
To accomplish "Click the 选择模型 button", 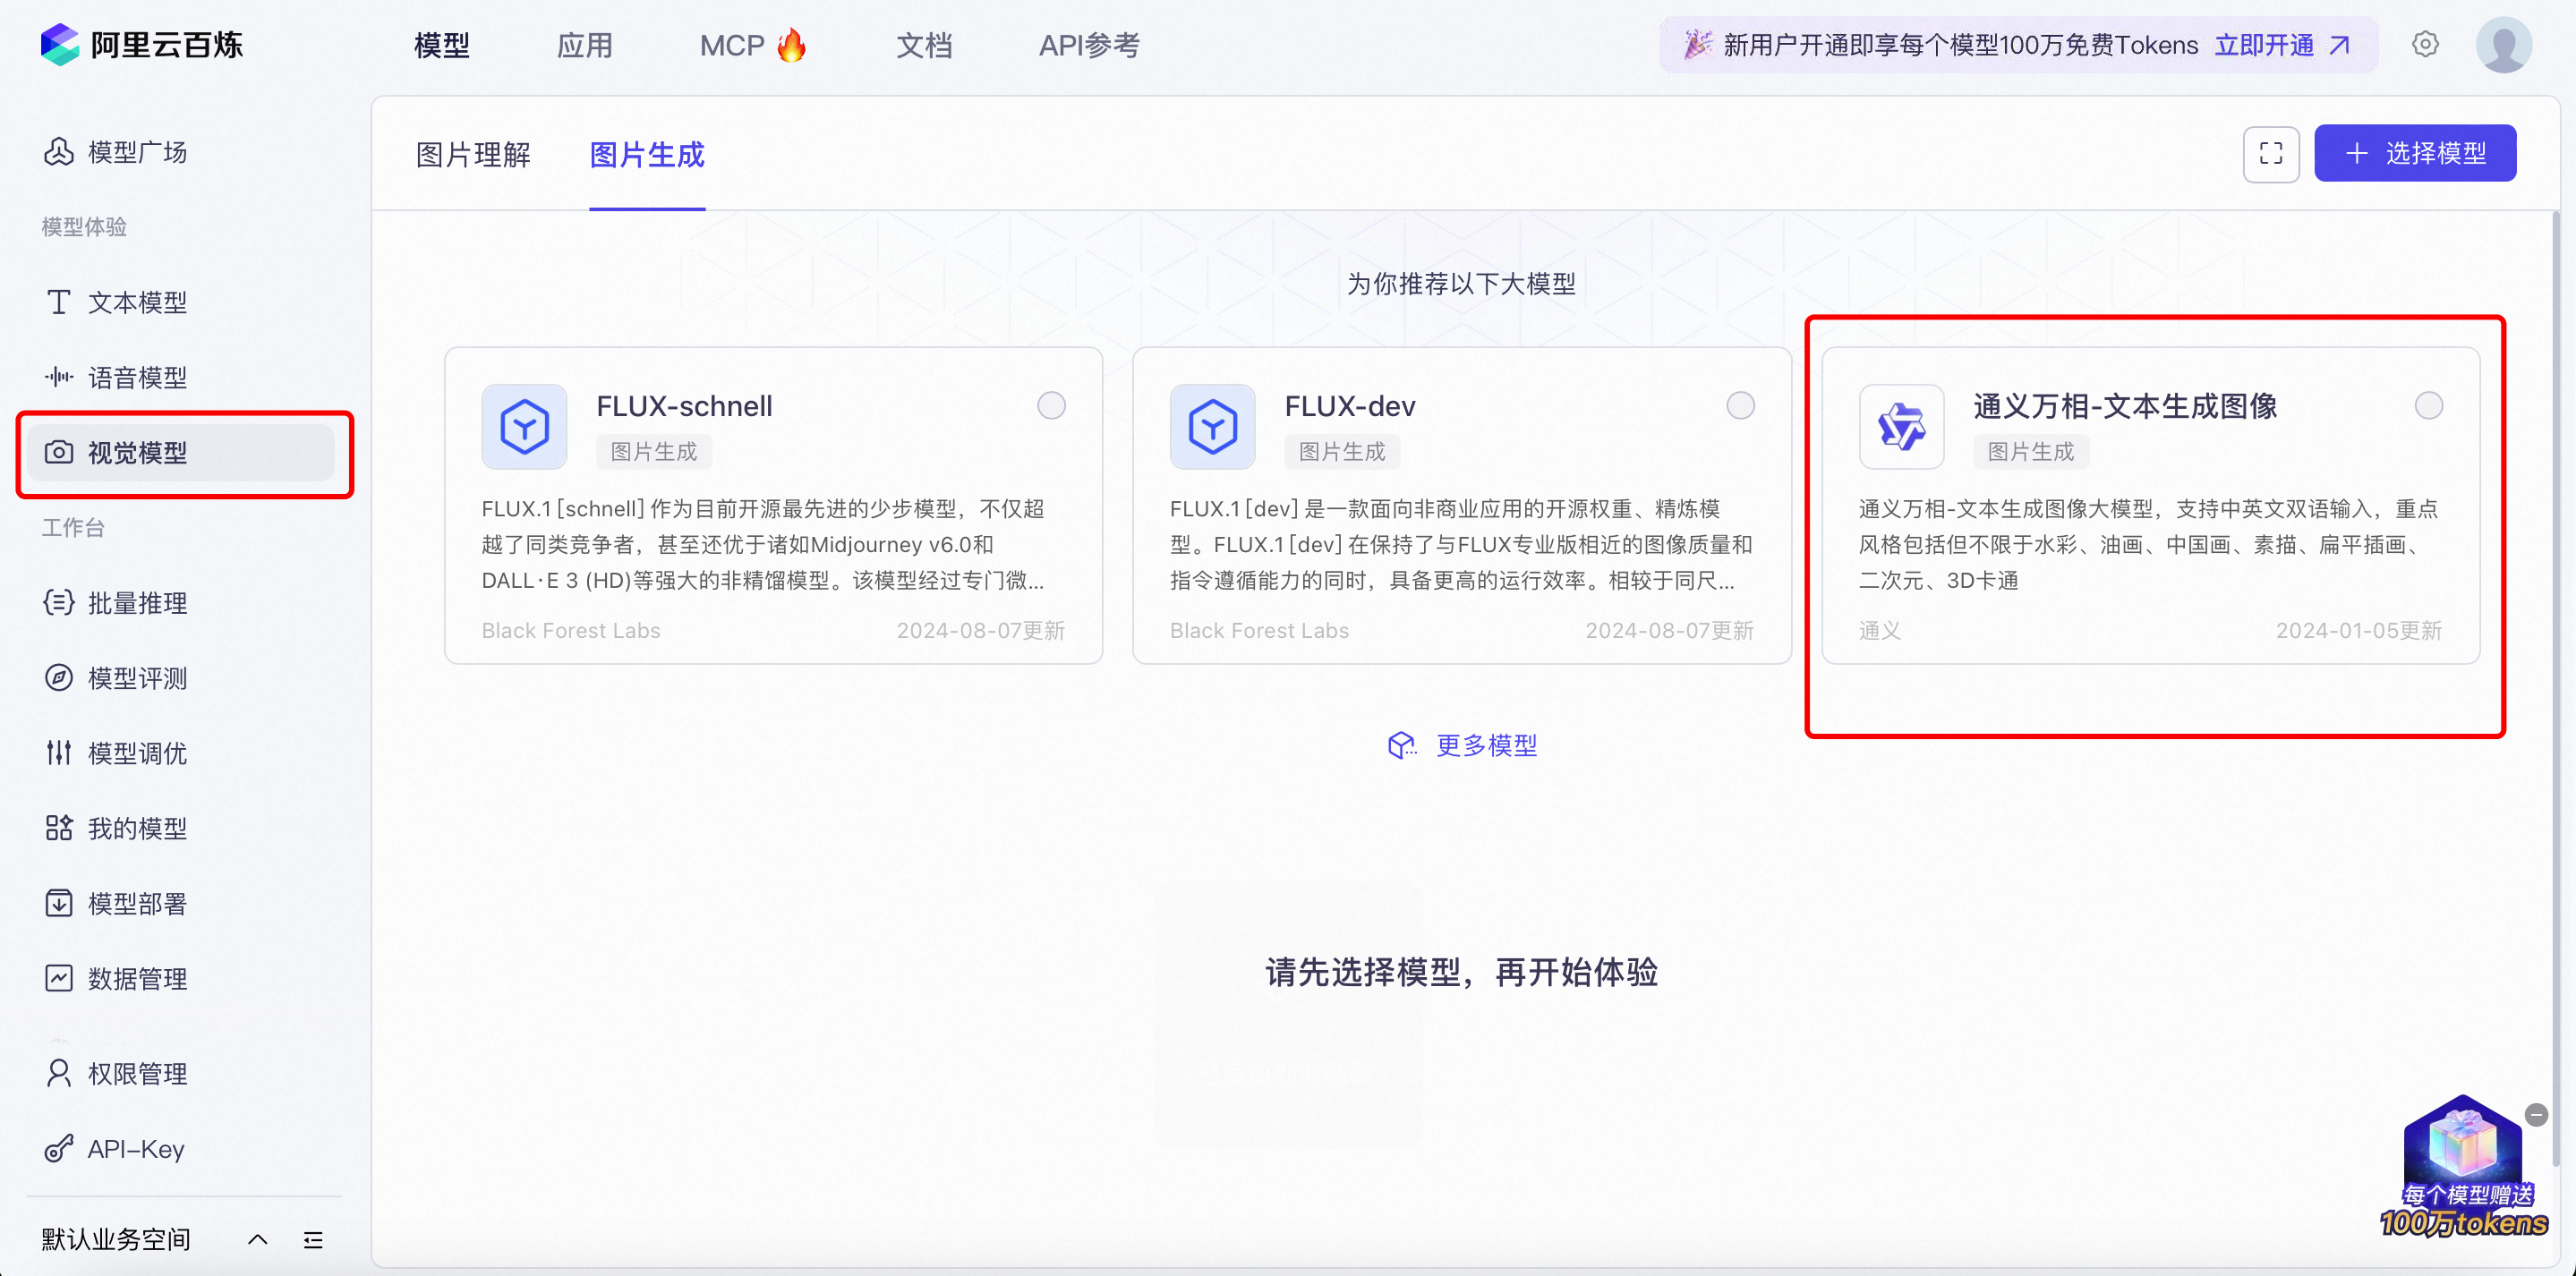I will coord(2414,153).
